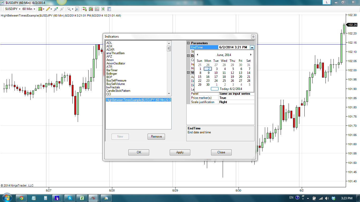Screen dimensions: 360x202
Task: Click the blue help tray icon
Action: tap(298, 198)
